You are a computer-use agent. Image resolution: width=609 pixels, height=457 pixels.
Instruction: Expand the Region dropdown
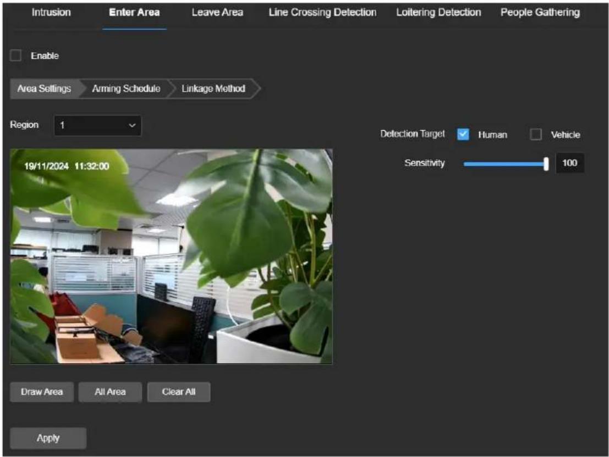(98, 125)
